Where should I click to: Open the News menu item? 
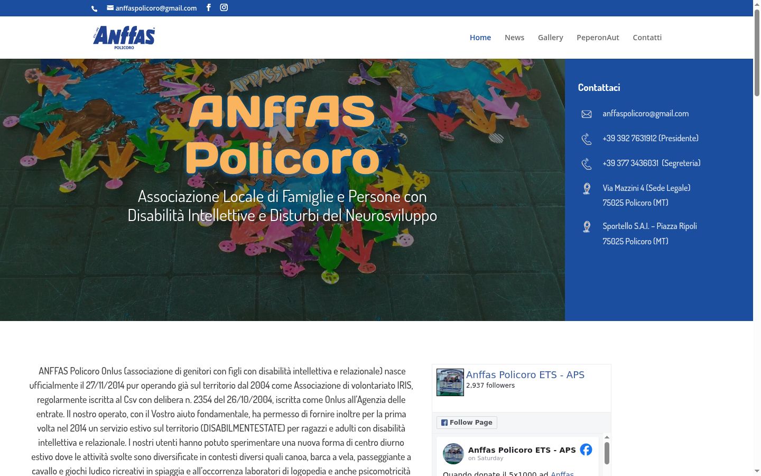coord(514,38)
